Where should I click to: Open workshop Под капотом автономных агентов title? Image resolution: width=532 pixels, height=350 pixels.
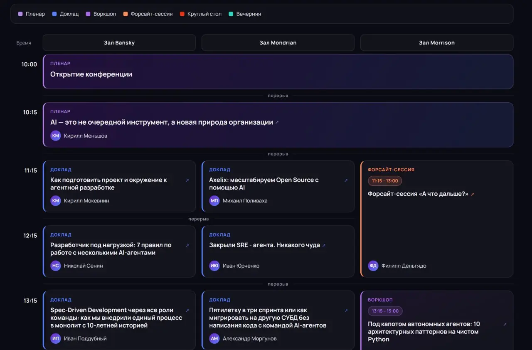[424, 332]
